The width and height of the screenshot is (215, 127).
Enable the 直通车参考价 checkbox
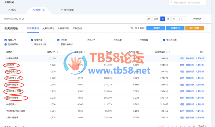coord(58,44)
